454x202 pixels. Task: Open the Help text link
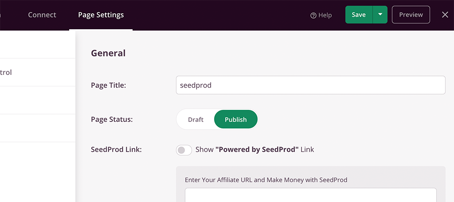point(325,15)
